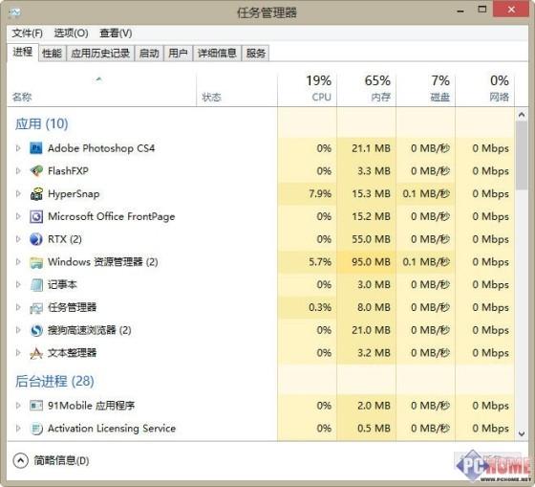Click the scrollbar up arrow
This screenshot has width=535, height=487.
coord(522,115)
